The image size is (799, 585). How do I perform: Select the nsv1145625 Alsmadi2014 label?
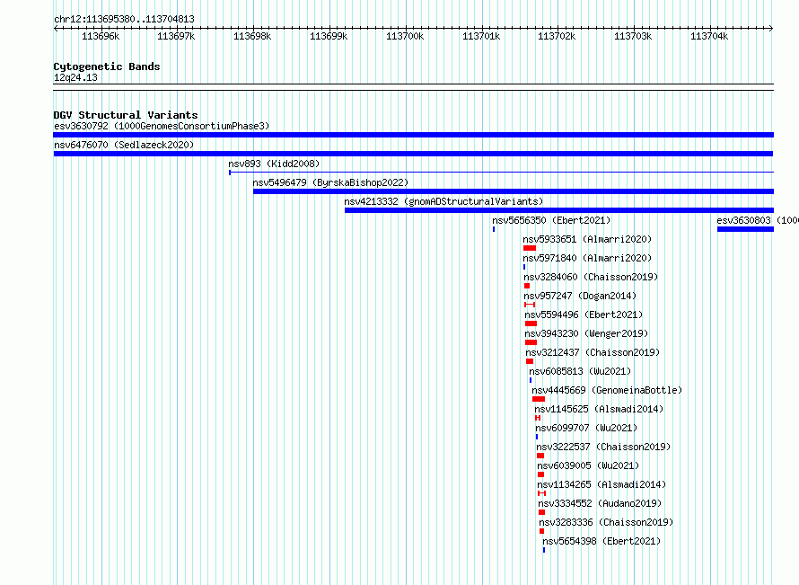coord(599,409)
